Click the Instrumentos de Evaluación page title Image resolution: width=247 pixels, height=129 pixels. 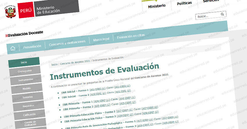104,71
